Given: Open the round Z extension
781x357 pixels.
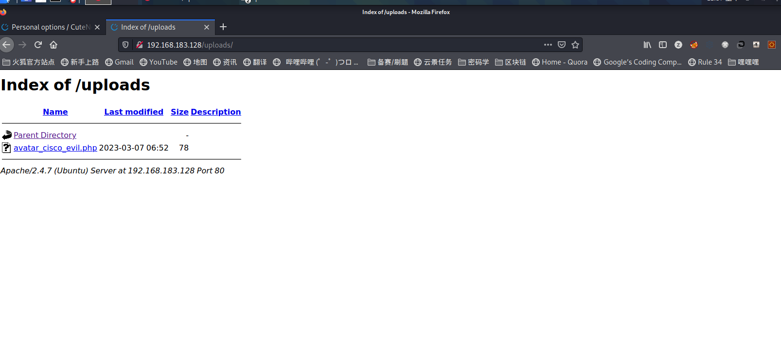Looking at the screenshot, I should (678, 45).
